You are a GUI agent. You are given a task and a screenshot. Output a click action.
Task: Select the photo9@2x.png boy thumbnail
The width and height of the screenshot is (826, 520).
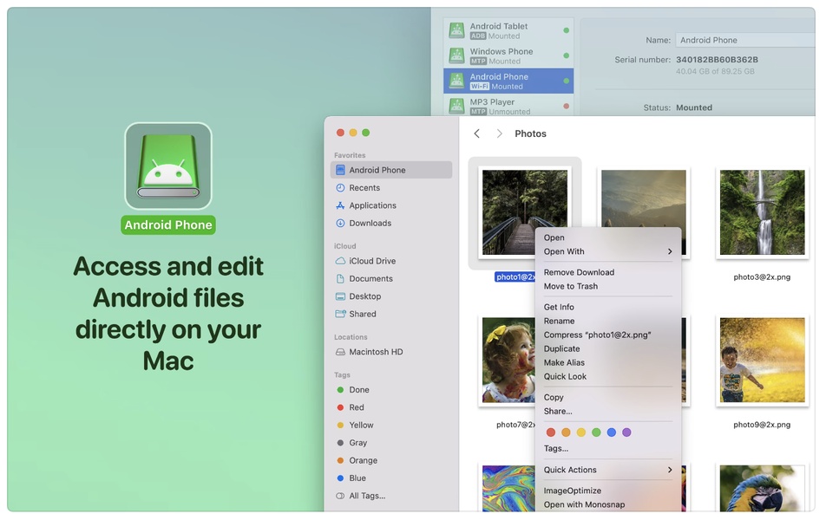point(763,360)
